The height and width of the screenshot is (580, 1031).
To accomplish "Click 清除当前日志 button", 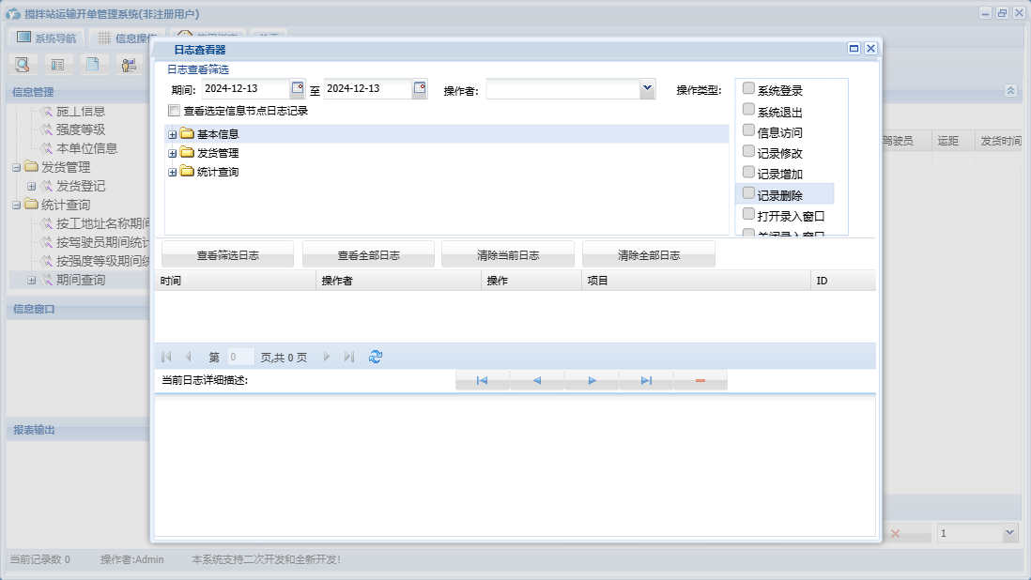I will point(508,255).
